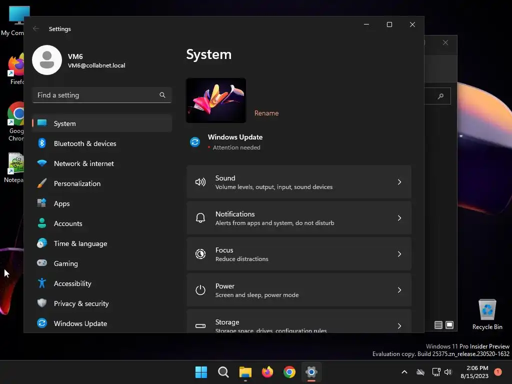Screen dimensions: 512x384
Task: Click the desktop wallpaper thumbnail
Action: pyautogui.click(x=216, y=100)
